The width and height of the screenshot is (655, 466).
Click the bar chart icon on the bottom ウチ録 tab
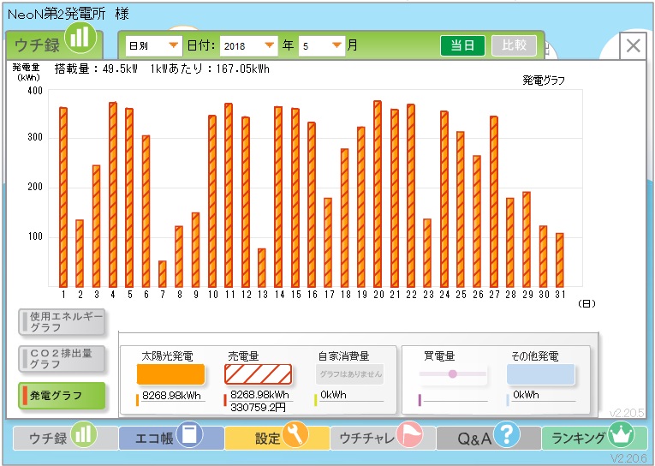pos(84,434)
